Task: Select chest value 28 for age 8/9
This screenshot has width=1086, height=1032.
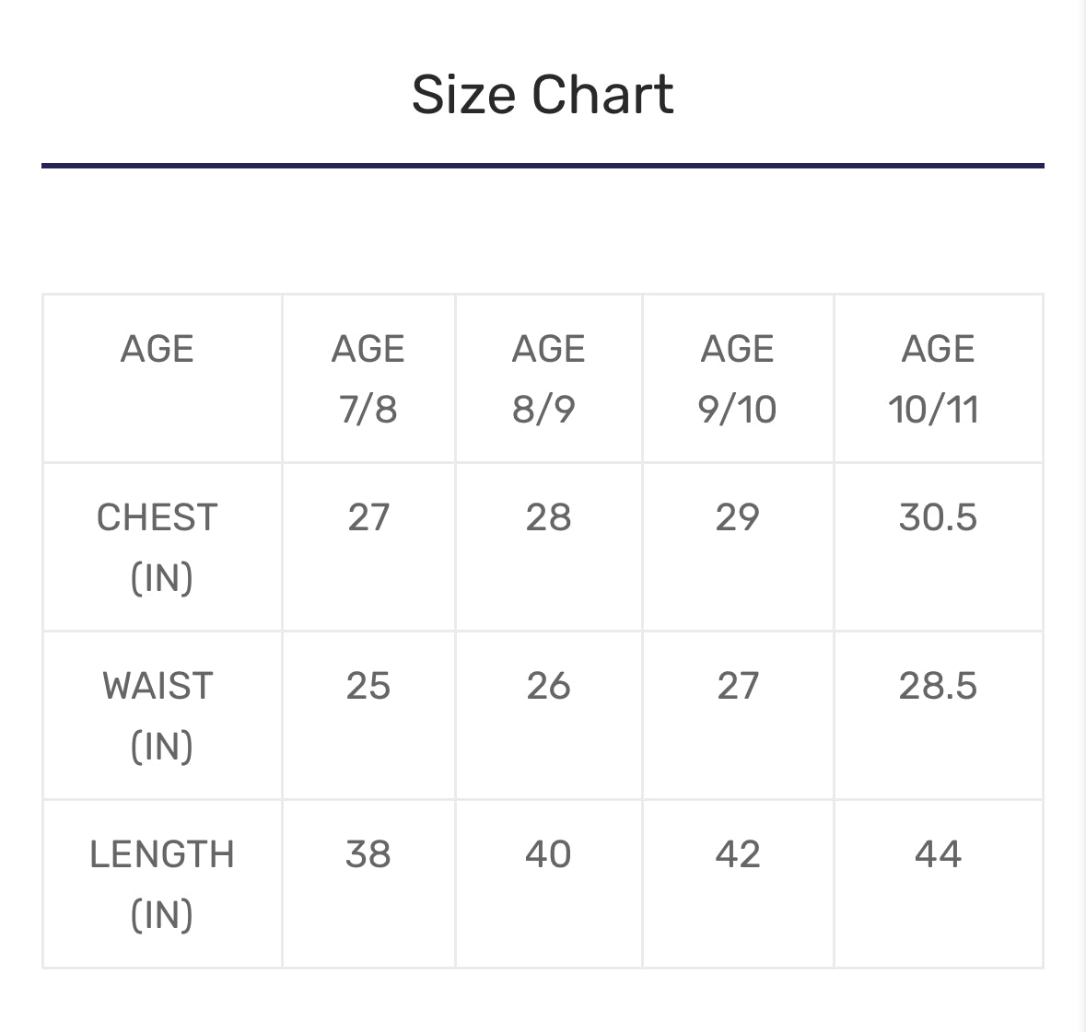Action: 548,517
